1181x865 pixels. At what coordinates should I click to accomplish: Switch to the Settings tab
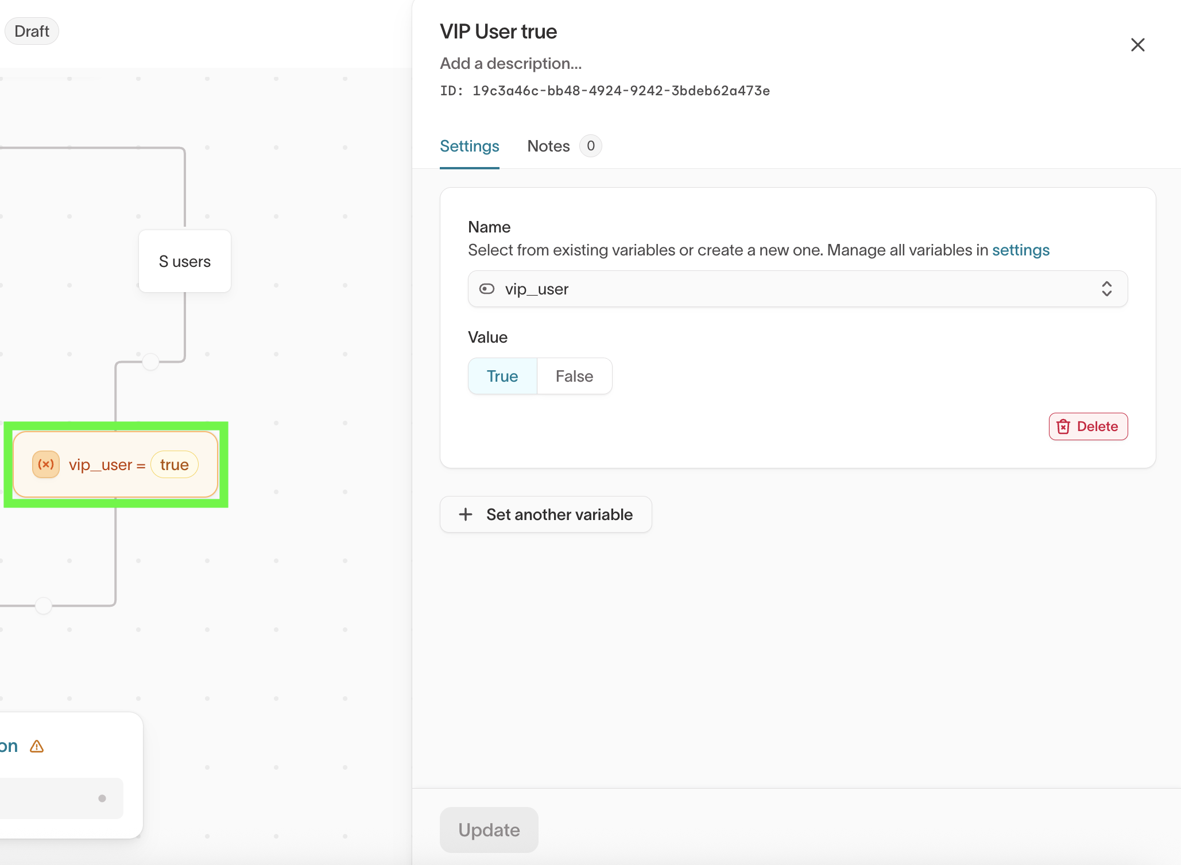[469, 146]
